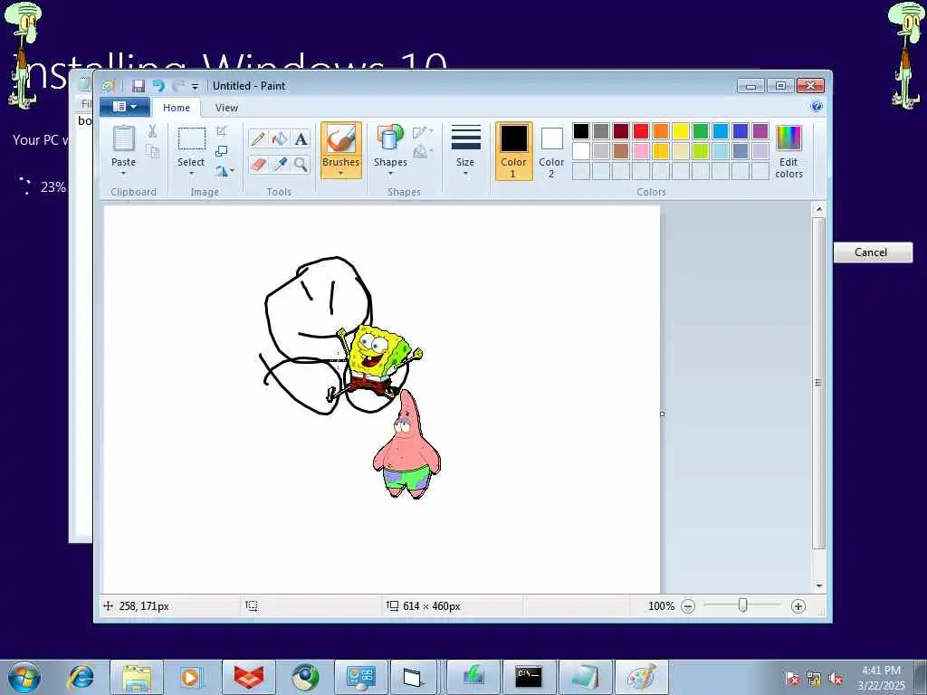Click the Select rectangle tool

192,138
